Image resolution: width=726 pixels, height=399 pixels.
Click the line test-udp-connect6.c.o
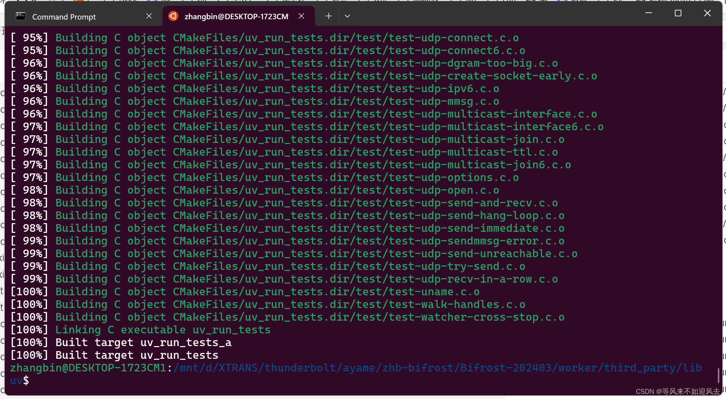coord(268,50)
